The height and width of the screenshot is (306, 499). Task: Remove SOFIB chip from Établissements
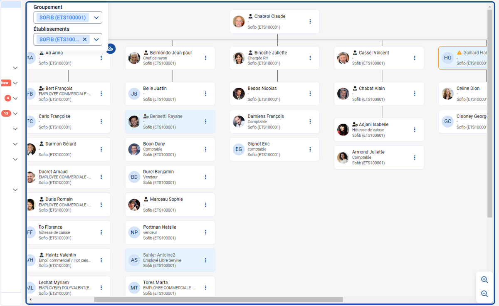pos(84,39)
